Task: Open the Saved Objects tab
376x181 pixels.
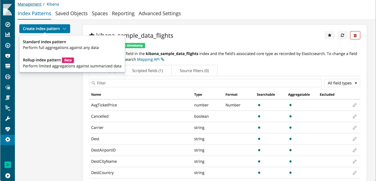Action: tap(71, 13)
